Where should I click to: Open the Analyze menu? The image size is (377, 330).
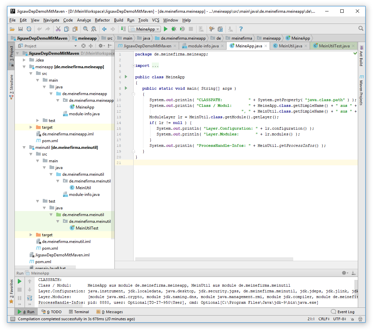pos(84,20)
